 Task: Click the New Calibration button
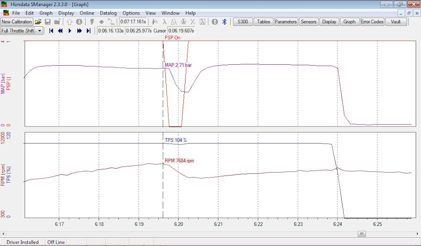pos(17,22)
